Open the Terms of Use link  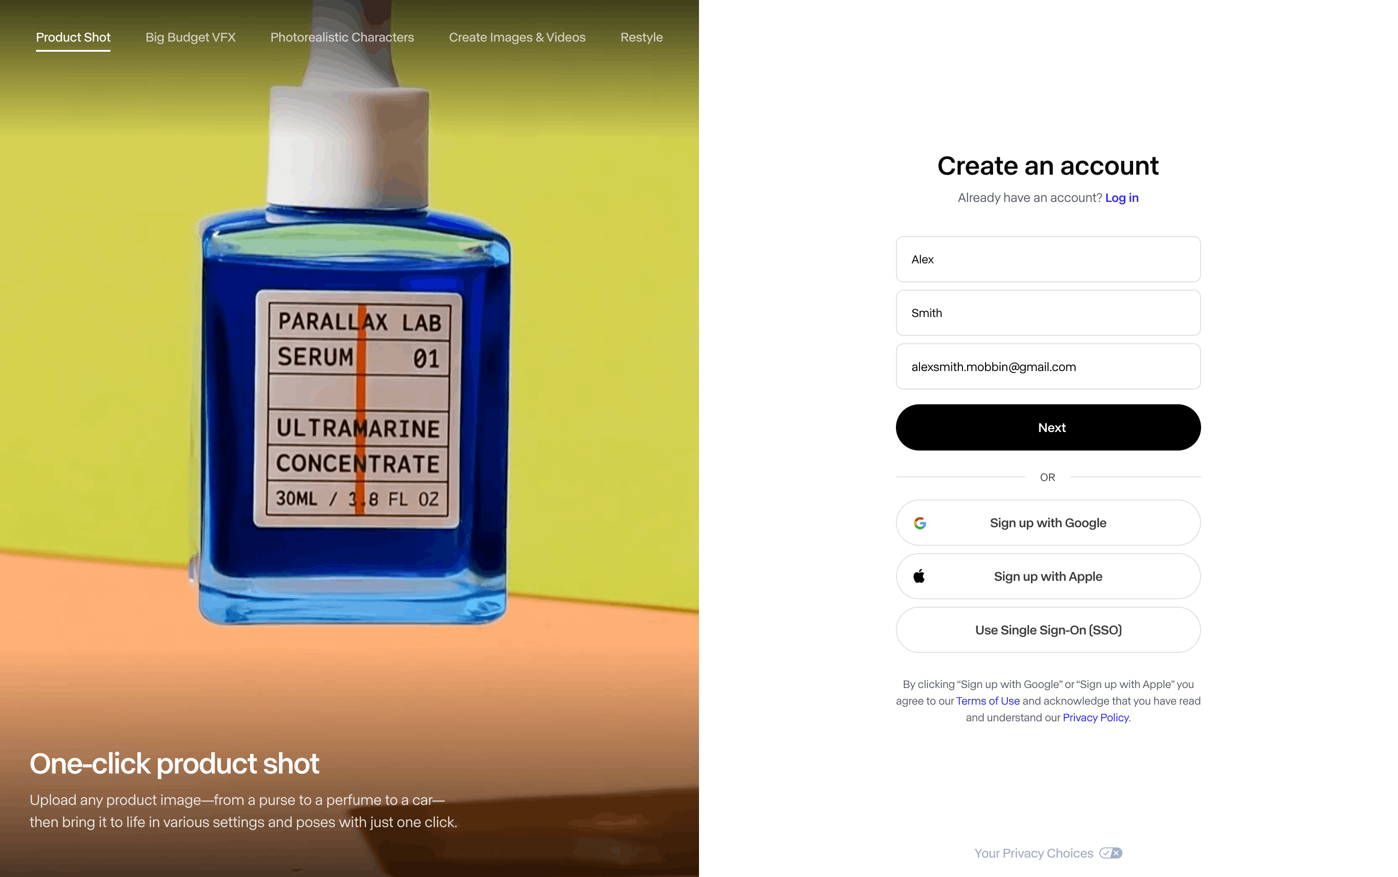pos(988,701)
